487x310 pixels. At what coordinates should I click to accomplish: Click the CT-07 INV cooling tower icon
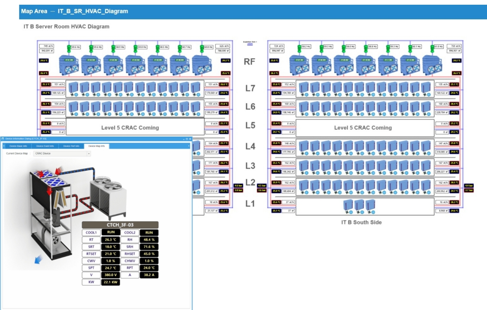point(300,64)
